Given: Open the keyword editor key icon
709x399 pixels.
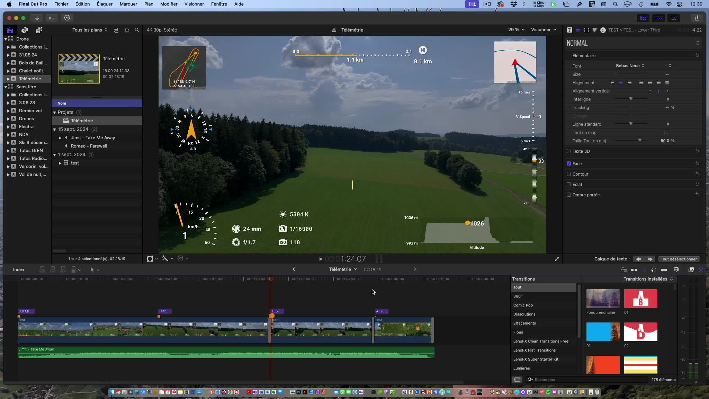Looking at the screenshot, I should pyautogui.click(x=52, y=18).
